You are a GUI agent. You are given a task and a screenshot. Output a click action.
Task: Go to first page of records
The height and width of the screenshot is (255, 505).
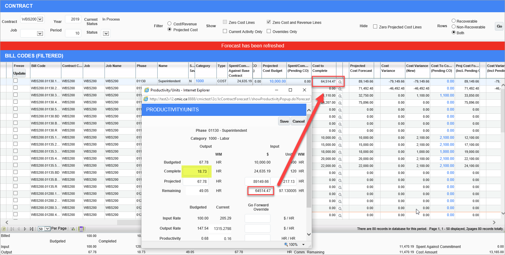click(x=12, y=229)
